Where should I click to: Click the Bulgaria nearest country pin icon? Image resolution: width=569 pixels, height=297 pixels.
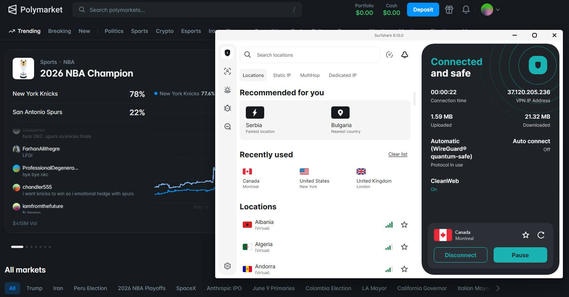[340, 113]
